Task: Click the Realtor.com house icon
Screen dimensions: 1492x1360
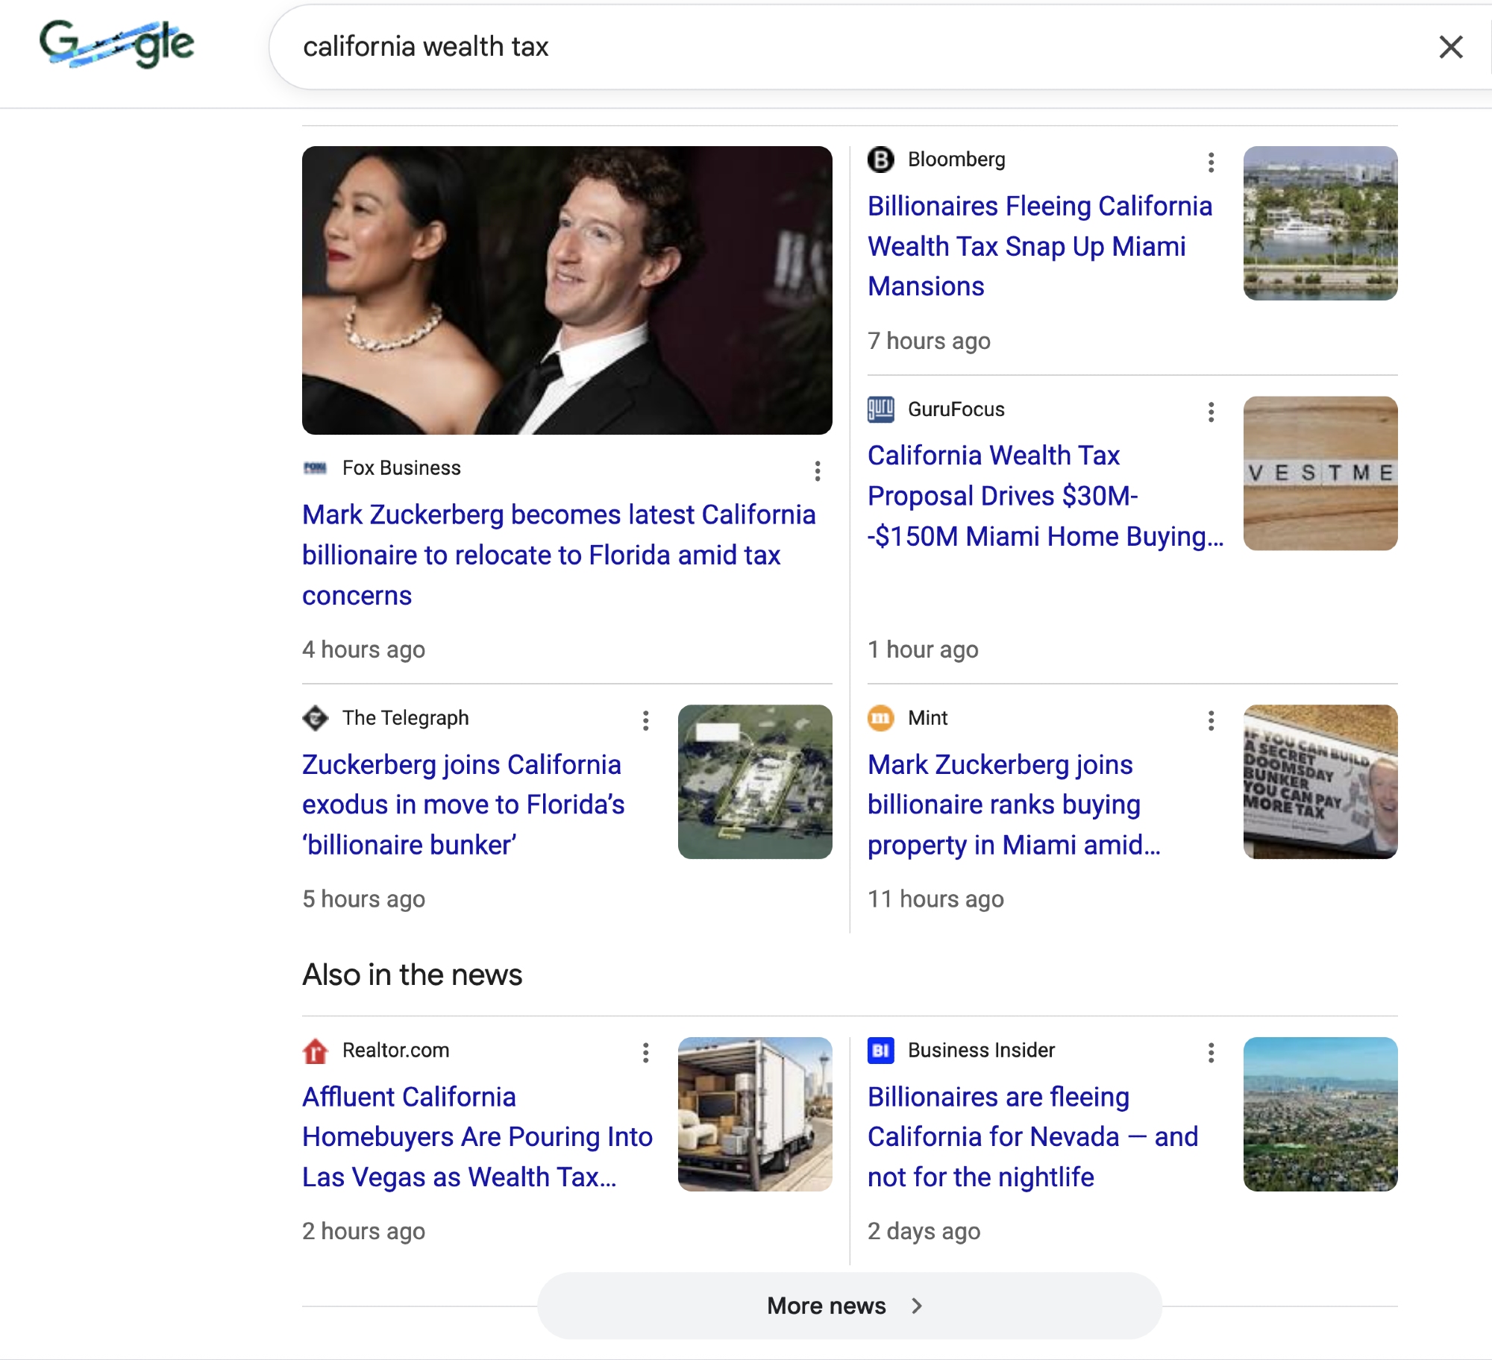Action: pyautogui.click(x=316, y=1051)
